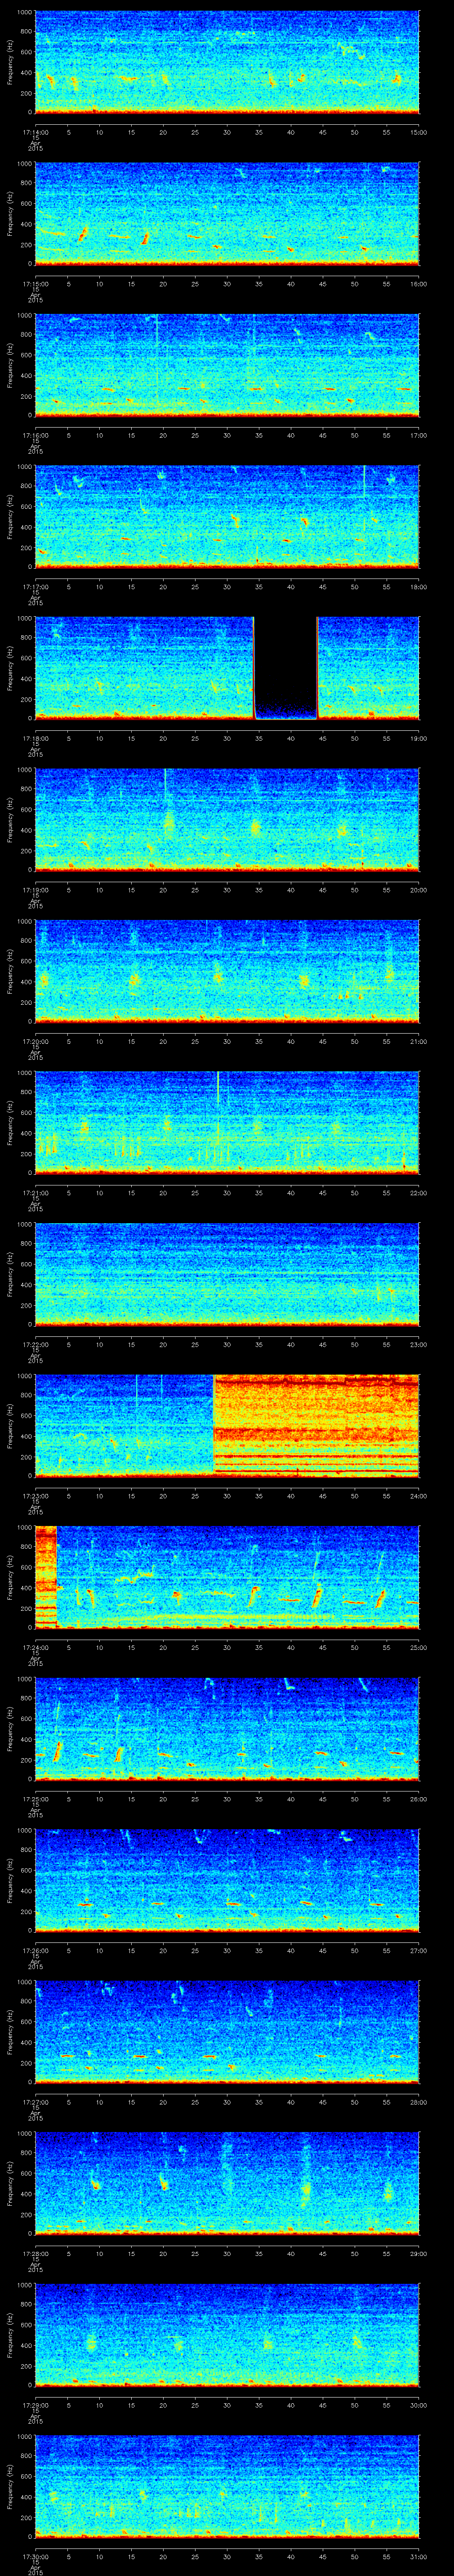Click the 27:00 end time label
Viewport: 454px width, 2576px height.
pyautogui.click(x=418, y=1949)
